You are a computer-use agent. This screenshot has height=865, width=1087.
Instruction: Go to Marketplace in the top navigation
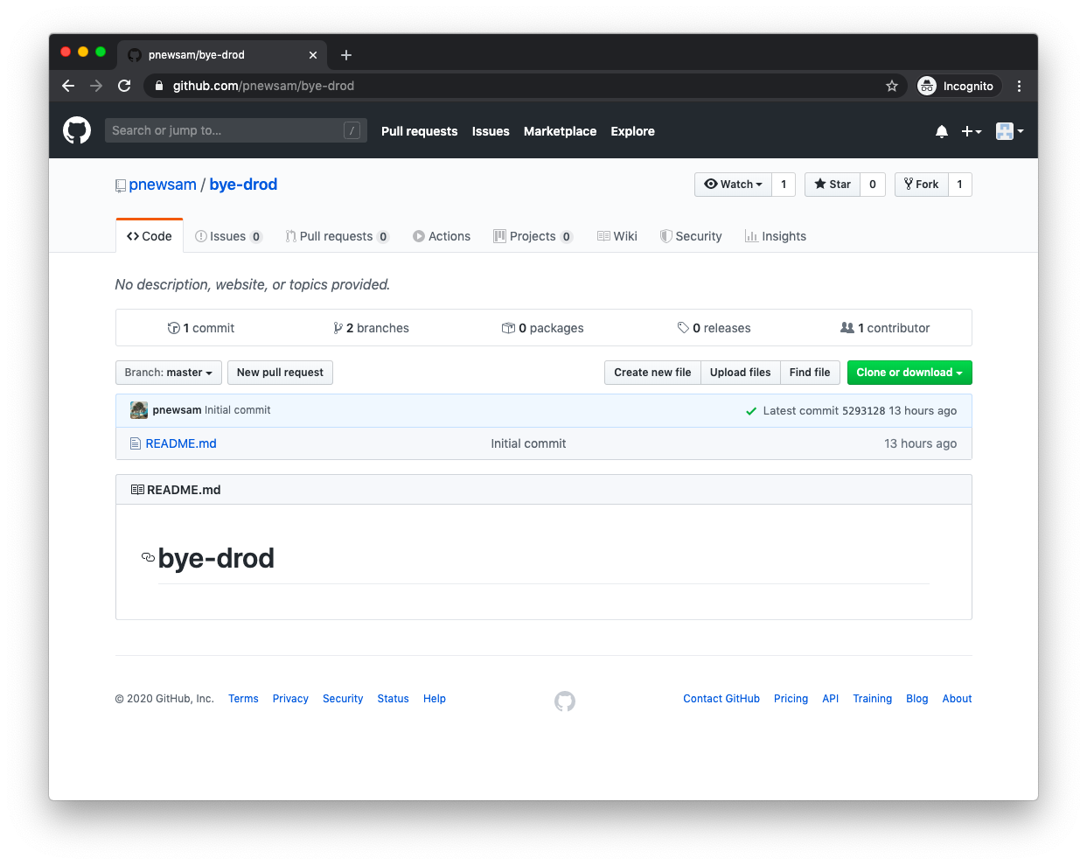(561, 131)
